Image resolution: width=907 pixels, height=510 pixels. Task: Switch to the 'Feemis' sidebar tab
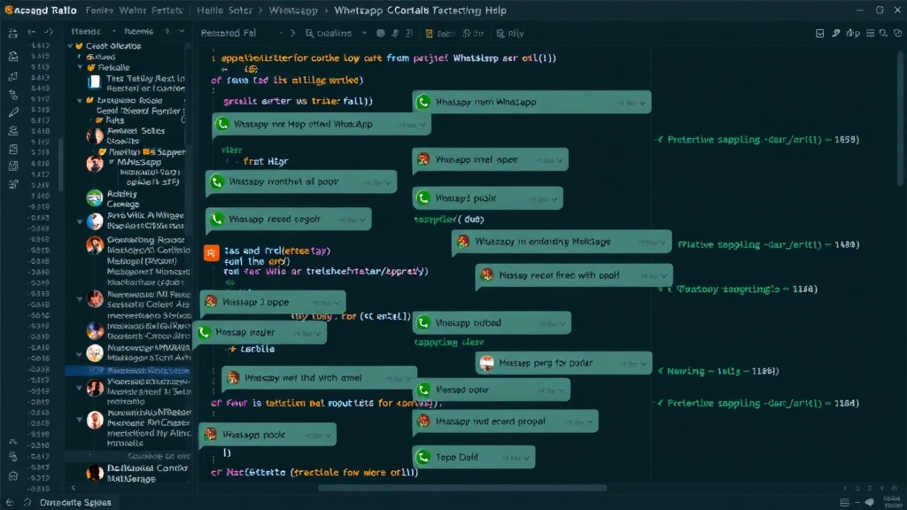(139, 31)
